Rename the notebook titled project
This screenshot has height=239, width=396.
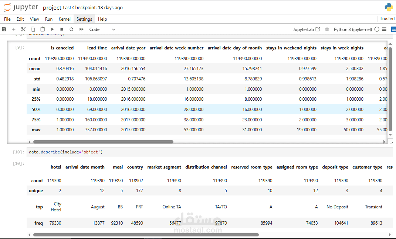click(x=52, y=7)
